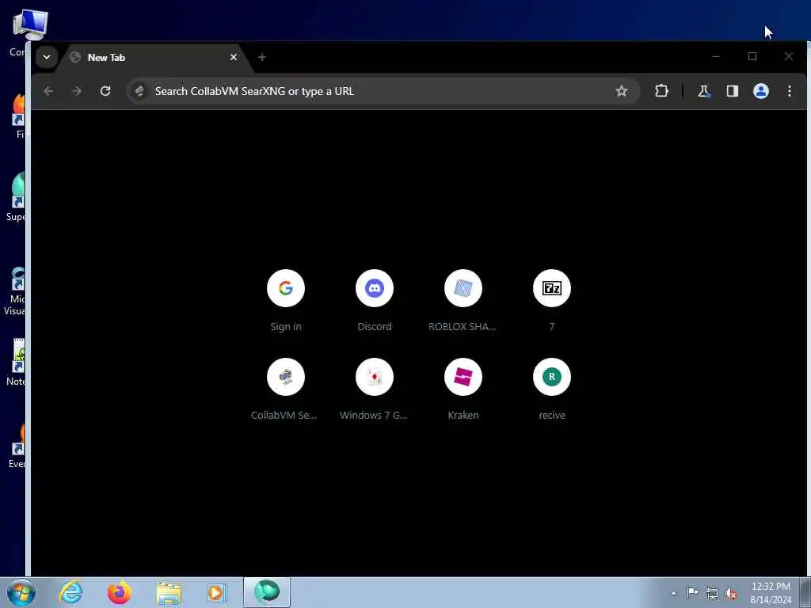811x608 pixels.
Task: Minimize the browser window
Action: [x=716, y=56]
